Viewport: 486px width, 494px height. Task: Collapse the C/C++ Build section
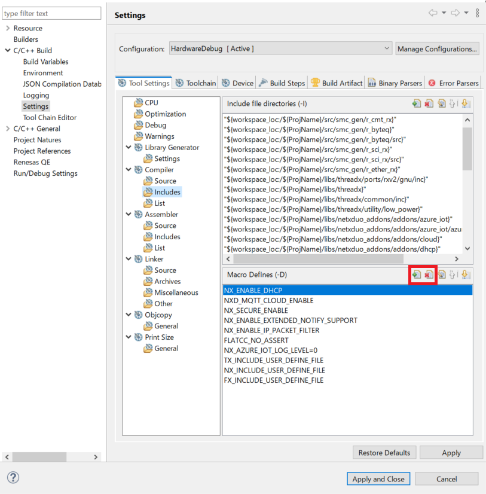[x=7, y=51]
